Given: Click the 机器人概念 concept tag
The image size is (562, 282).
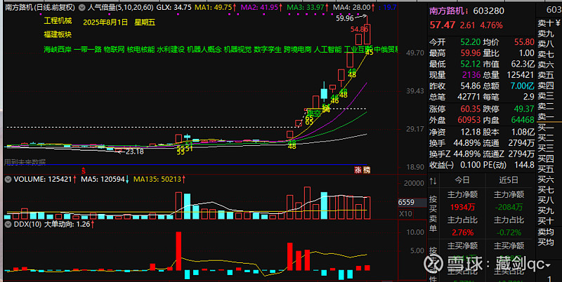Looking at the screenshot, I should tap(204, 49).
